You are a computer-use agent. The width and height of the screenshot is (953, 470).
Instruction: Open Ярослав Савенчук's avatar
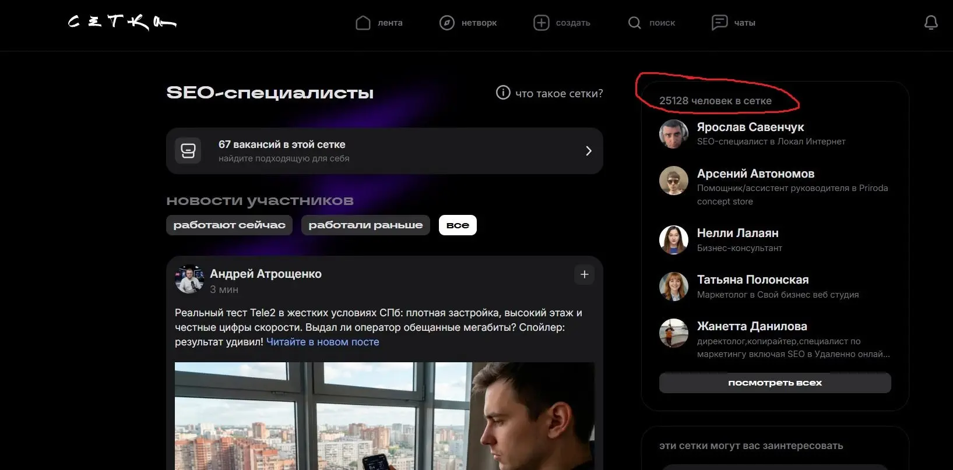tap(674, 134)
